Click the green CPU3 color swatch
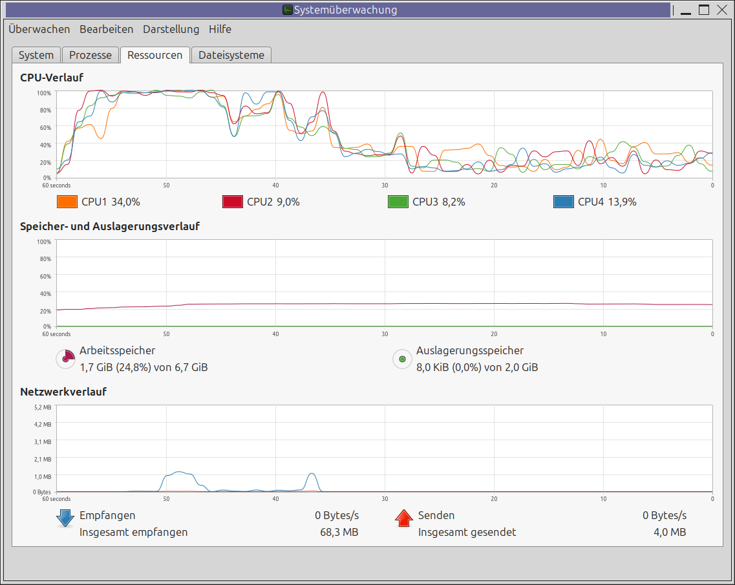735x585 pixels. pos(398,202)
